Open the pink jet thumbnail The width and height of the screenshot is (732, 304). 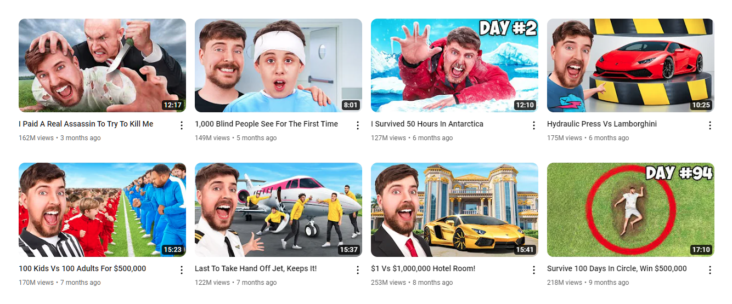(x=278, y=210)
